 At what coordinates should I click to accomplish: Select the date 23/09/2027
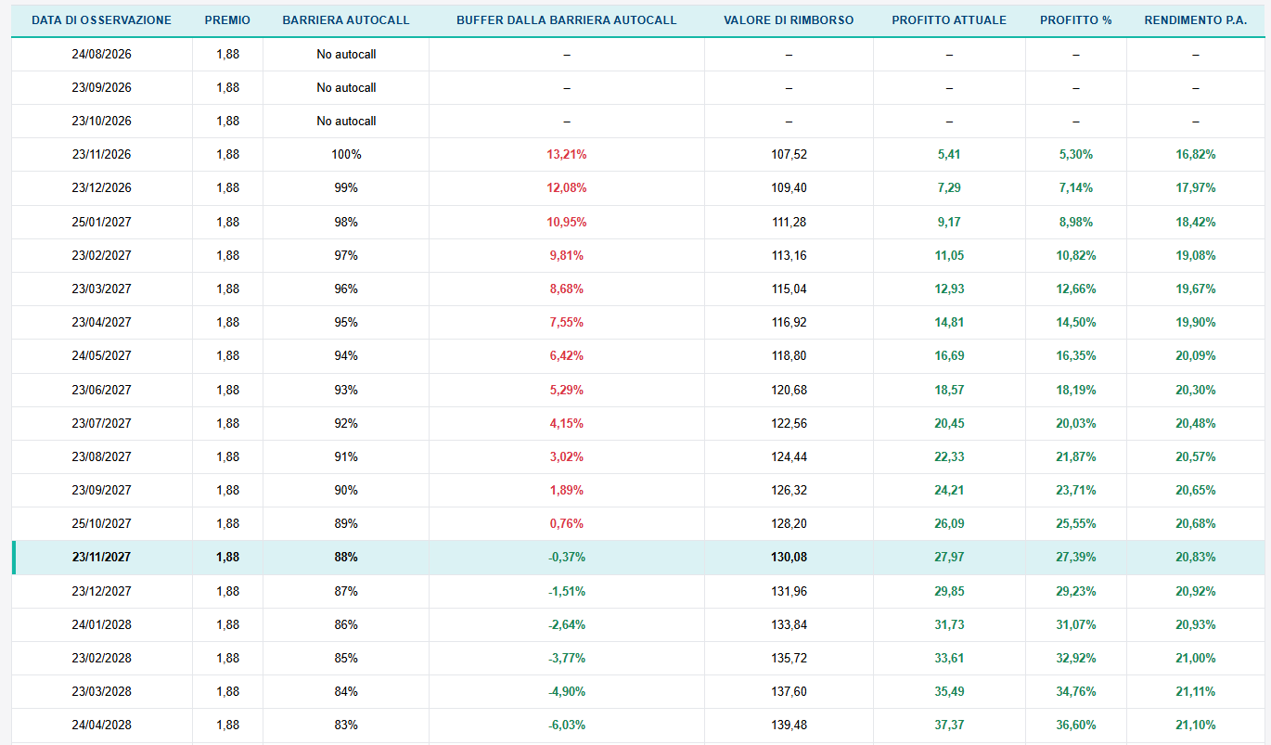[x=101, y=490]
